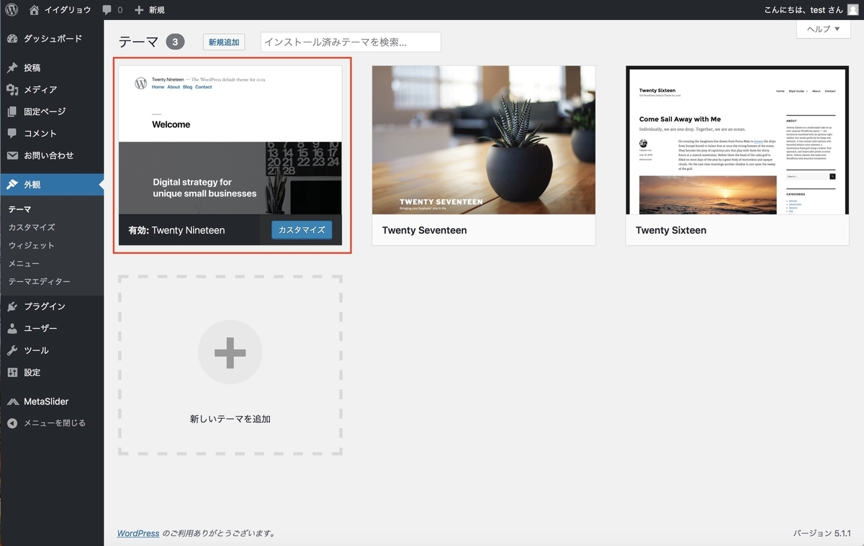The width and height of the screenshot is (864, 546).
Task: Open the home icon for イイダリョウ site
Action: click(x=35, y=10)
